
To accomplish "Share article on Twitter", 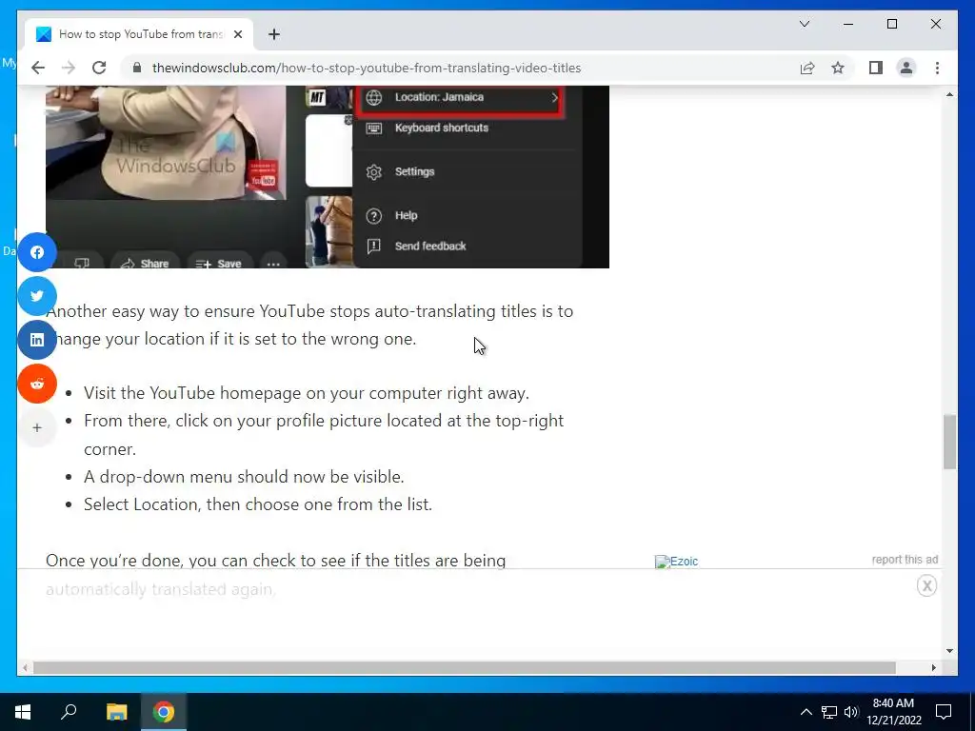I will [37, 296].
